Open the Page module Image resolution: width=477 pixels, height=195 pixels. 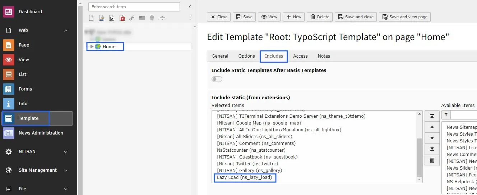(x=24, y=45)
